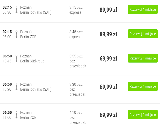
Task: Click Berlin lotnisko (SXF) arriving 05:30
Action: (36, 12)
